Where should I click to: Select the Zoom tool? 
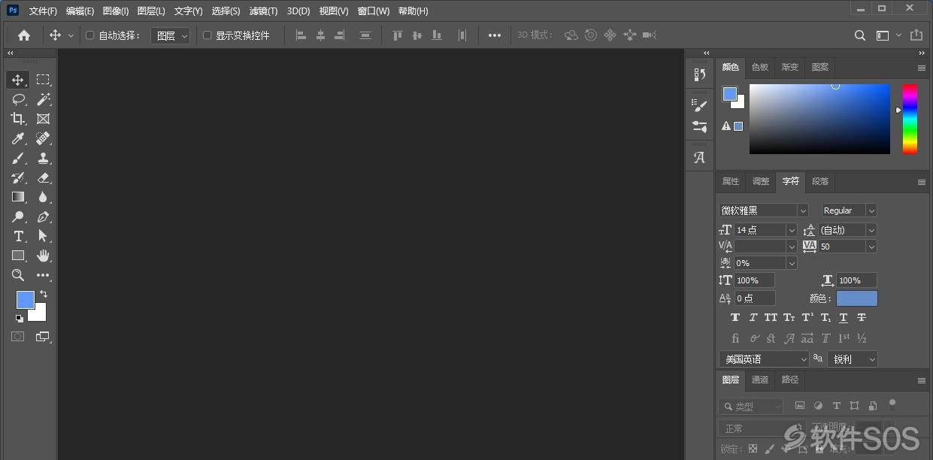[18, 275]
